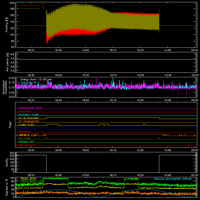Click 'Energy band: 12-25 keV' annotation
This screenshot has height=200, width=200.
coord(36,79)
